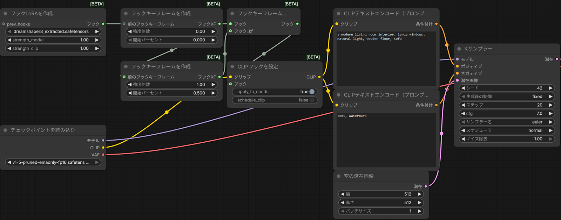Decrease strength_clip with its left arrow
The image size is (561, 220).
9,48
